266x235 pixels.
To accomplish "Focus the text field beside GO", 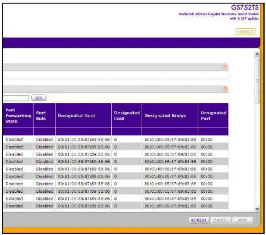I will (16, 98).
